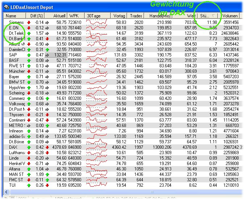The image size is (244, 199).
Task: Click the green up arrow beside Altana
Action: pyautogui.click(x=29, y=169)
